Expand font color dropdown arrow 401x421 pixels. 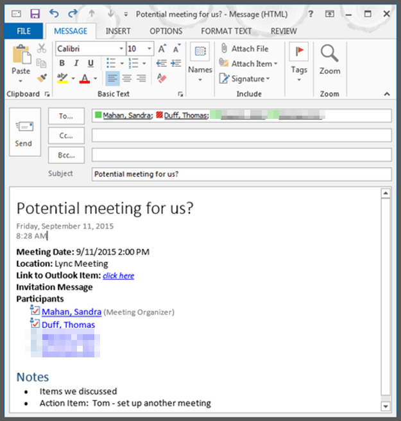96,78
